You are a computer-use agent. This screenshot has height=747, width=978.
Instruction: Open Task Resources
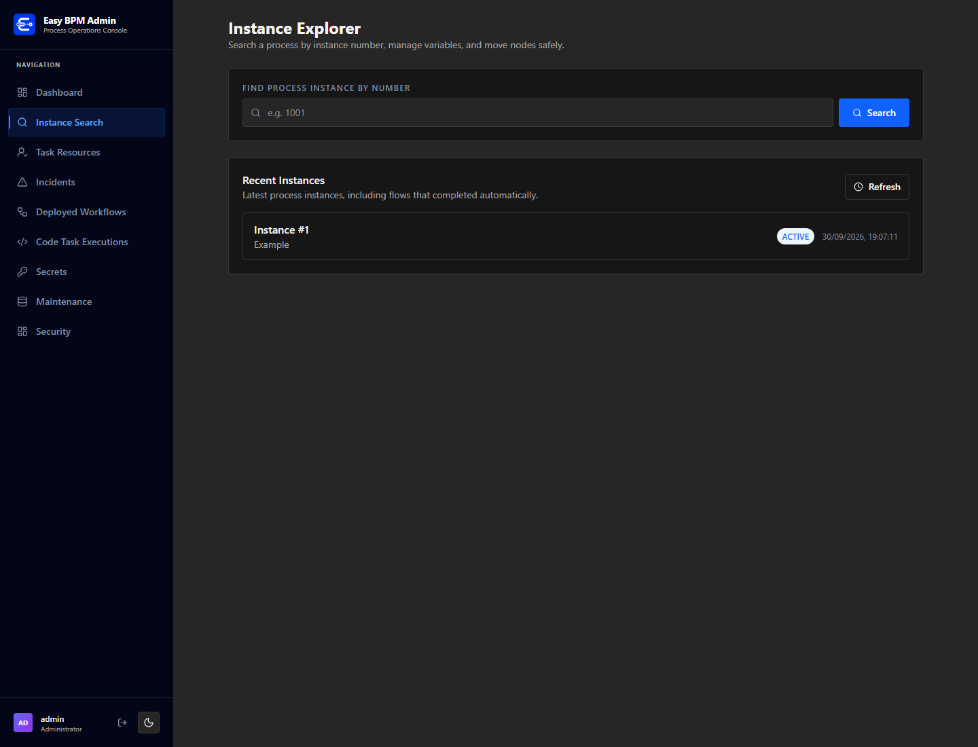[x=86, y=152]
